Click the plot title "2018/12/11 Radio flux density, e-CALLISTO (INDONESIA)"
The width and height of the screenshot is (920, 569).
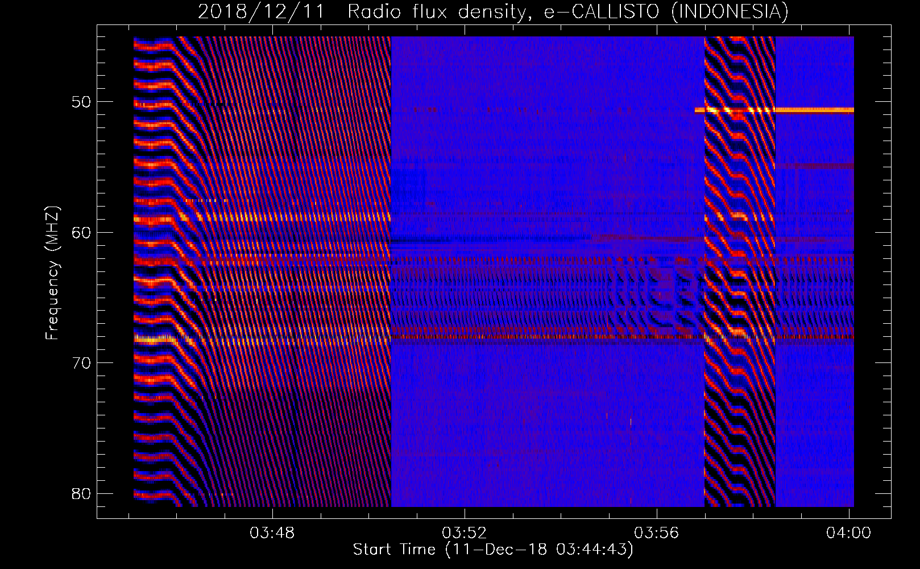point(493,11)
